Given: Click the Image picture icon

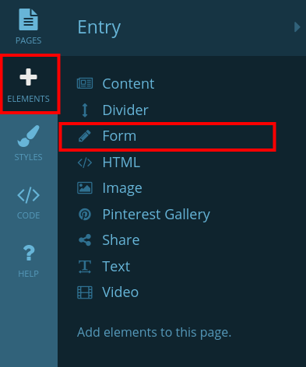Looking at the screenshot, I should 85,188.
